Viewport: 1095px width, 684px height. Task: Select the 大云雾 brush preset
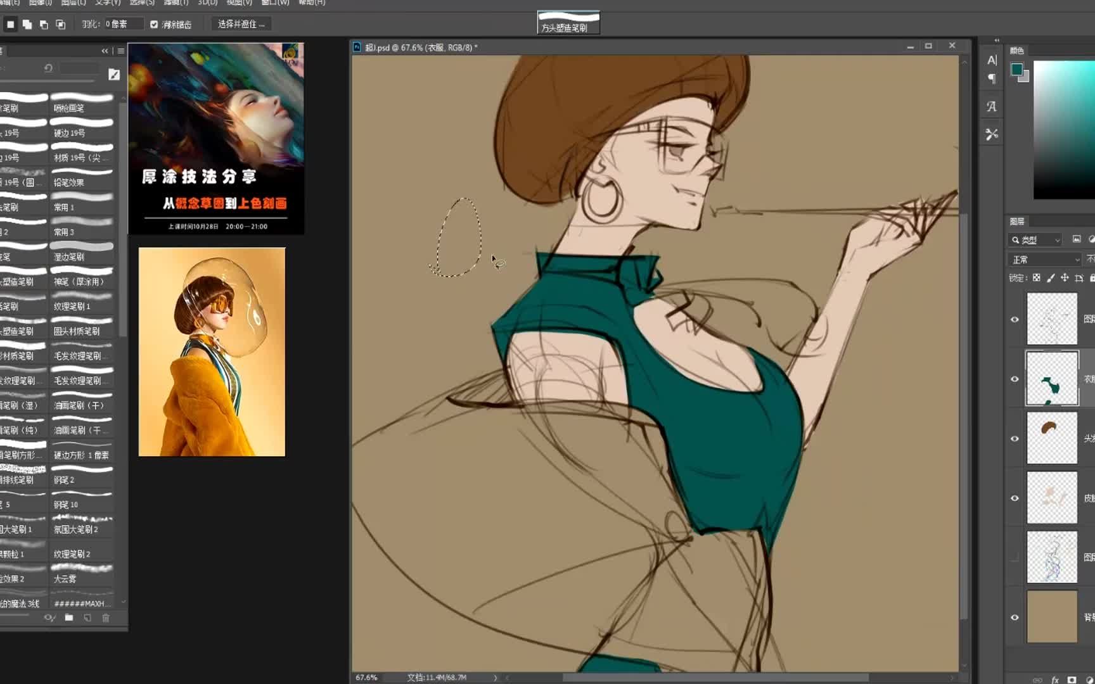click(82, 573)
